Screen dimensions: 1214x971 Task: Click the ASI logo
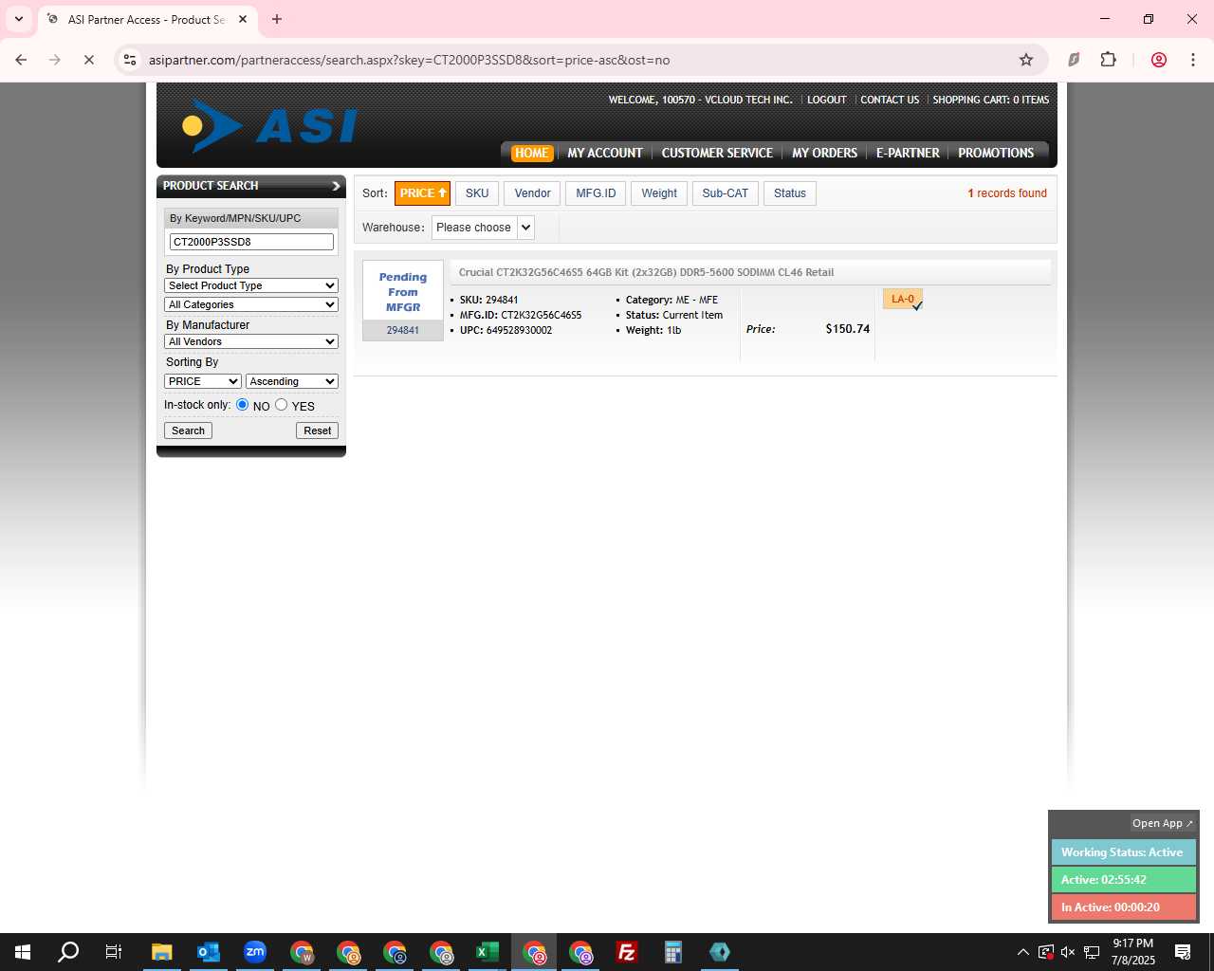pyautogui.click(x=269, y=125)
